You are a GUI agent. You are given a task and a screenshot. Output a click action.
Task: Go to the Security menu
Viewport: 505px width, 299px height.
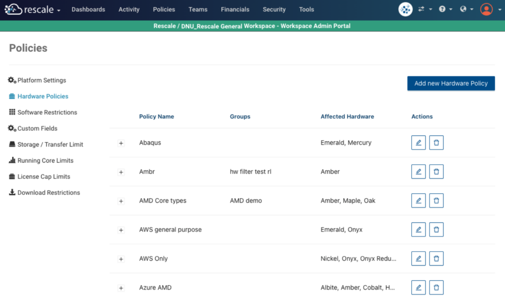click(x=274, y=9)
